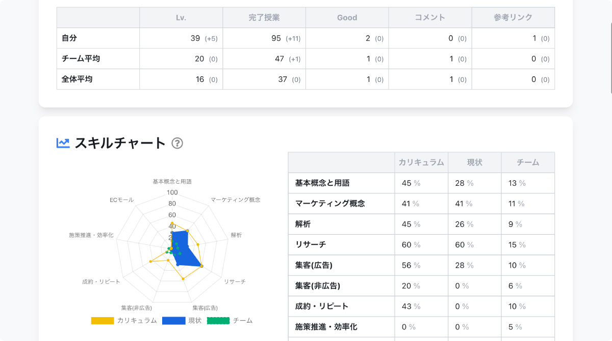The width and height of the screenshot is (612, 341).
Task: Toggle the カリキュラム yellow legend swatch
Action: (102, 321)
